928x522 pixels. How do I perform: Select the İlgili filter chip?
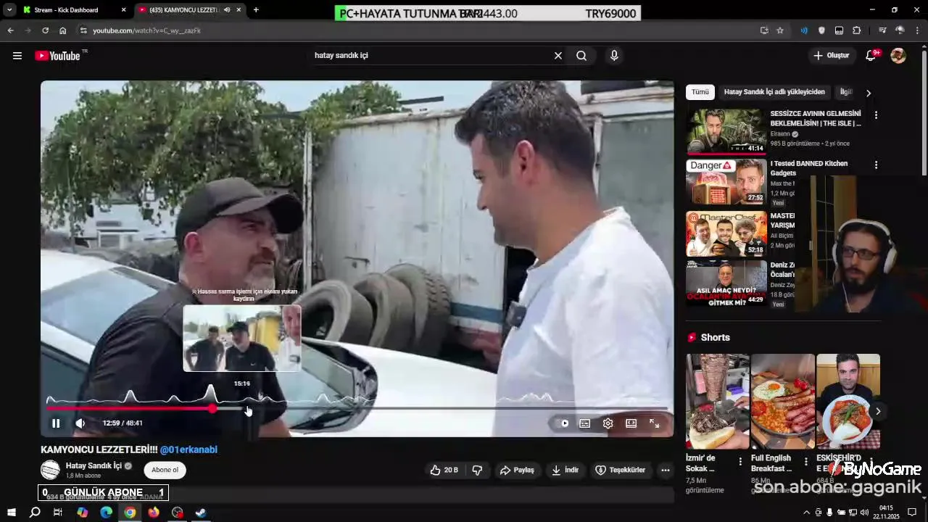tap(846, 92)
